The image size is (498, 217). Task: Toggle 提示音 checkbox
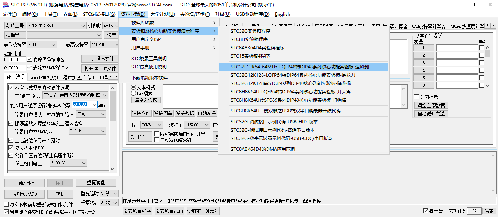(426, 211)
